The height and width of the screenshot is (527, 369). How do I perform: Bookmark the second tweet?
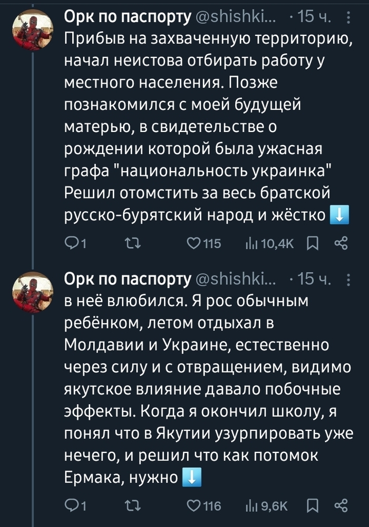tap(312, 506)
